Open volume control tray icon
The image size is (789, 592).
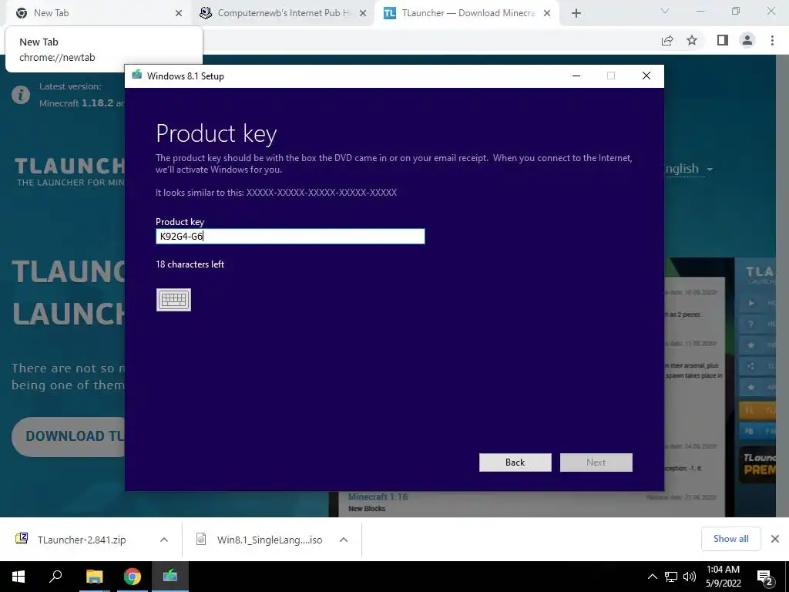coord(690,577)
